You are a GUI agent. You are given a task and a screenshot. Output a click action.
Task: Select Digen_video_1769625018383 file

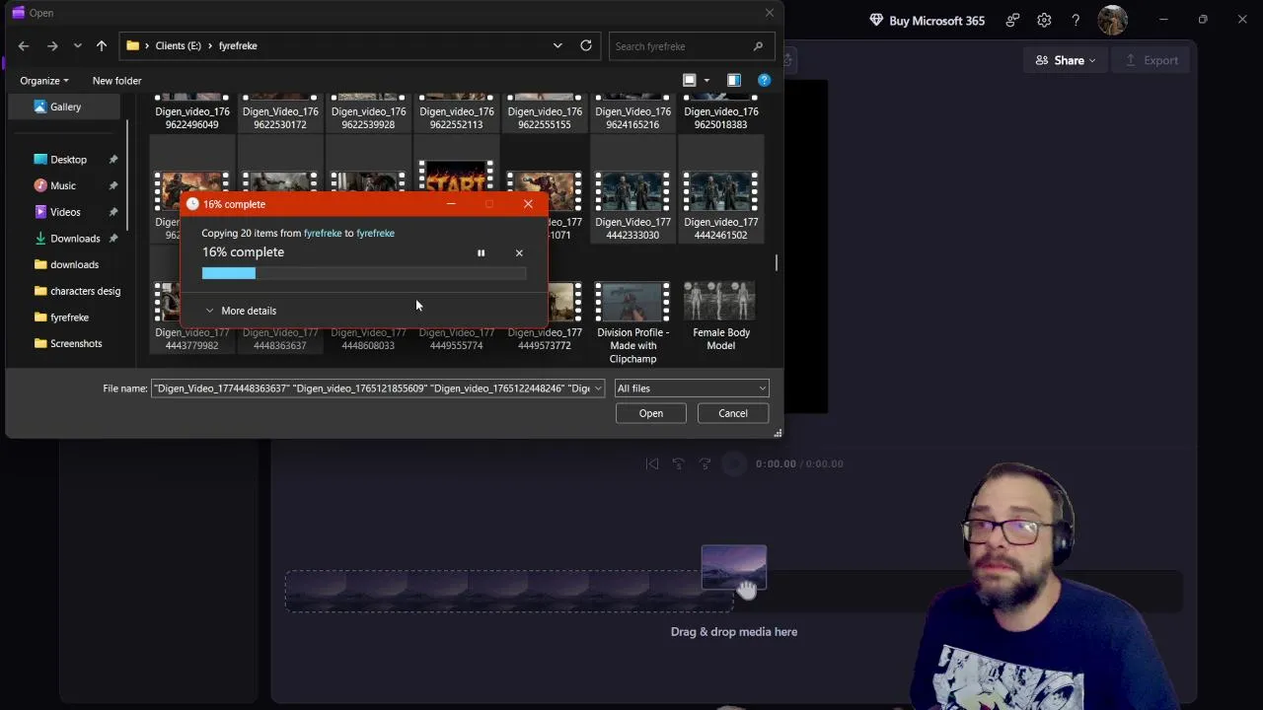[x=720, y=112]
